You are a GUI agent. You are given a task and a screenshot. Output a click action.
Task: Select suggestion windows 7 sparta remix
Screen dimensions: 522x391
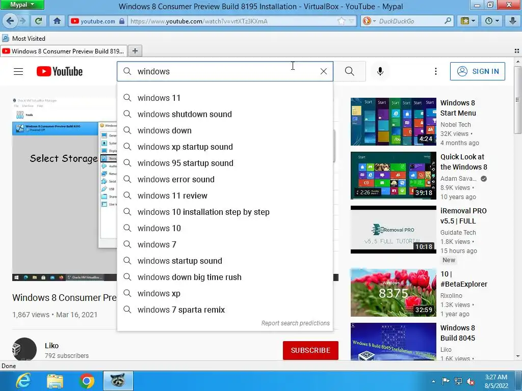point(225,310)
